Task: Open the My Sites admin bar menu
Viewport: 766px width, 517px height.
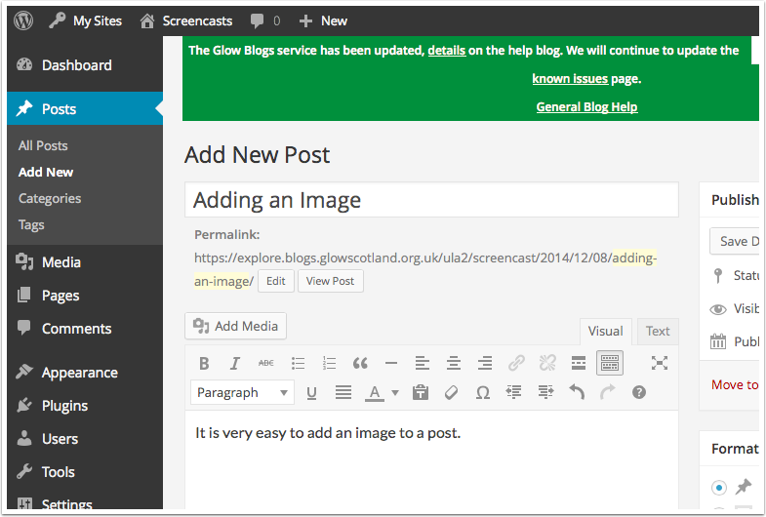Action: tap(88, 20)
